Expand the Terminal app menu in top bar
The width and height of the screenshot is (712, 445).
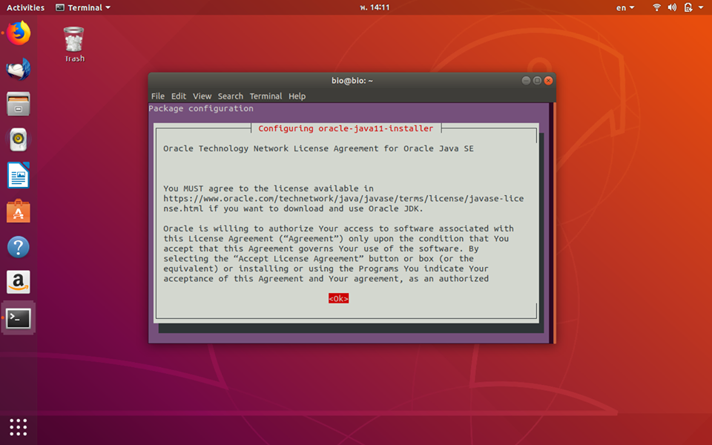[x=83, y=7]
